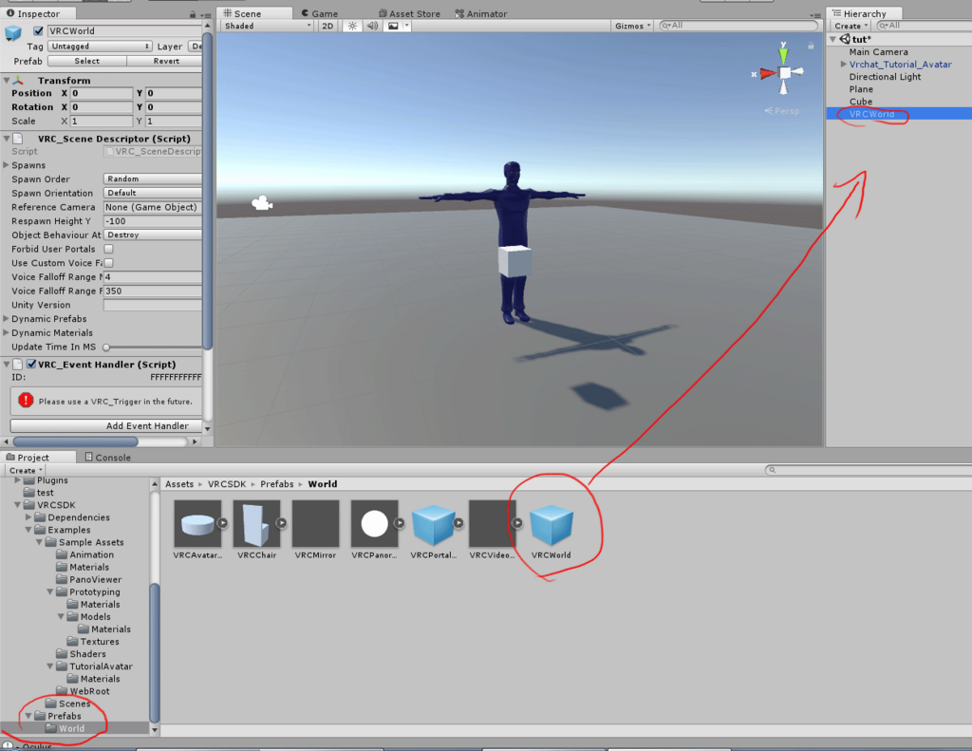Select Directional Light in Hierarchy
Image resolution: width=972 pixels, height=751 pixels.
(885, 76)
